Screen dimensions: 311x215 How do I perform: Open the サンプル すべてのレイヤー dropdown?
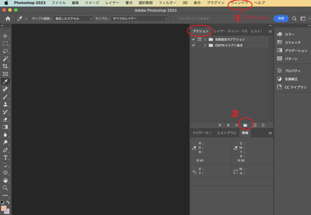140,18
